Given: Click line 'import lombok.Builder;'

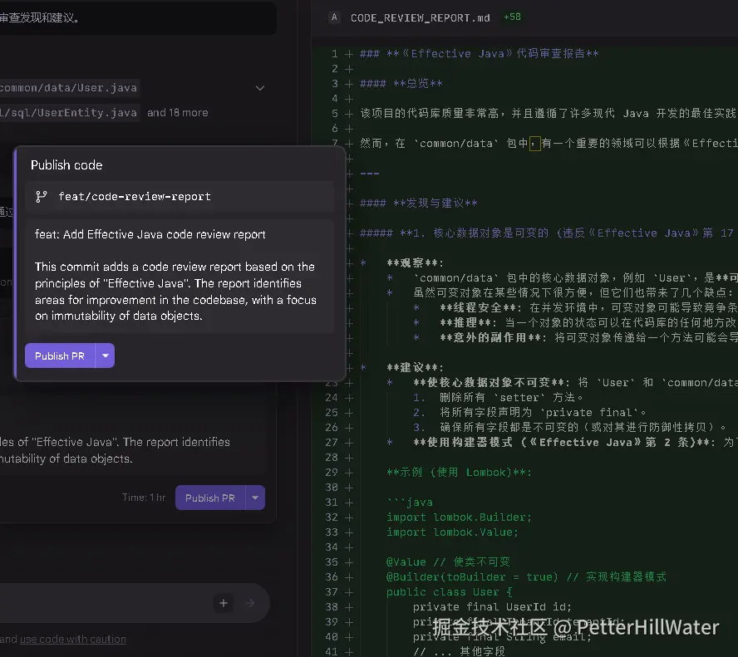Looking at the screenshot, I should 459,517.
